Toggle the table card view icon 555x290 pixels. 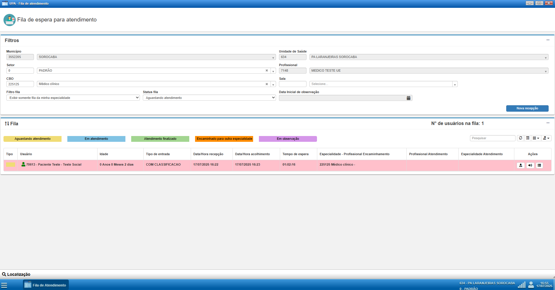(528, 138)
